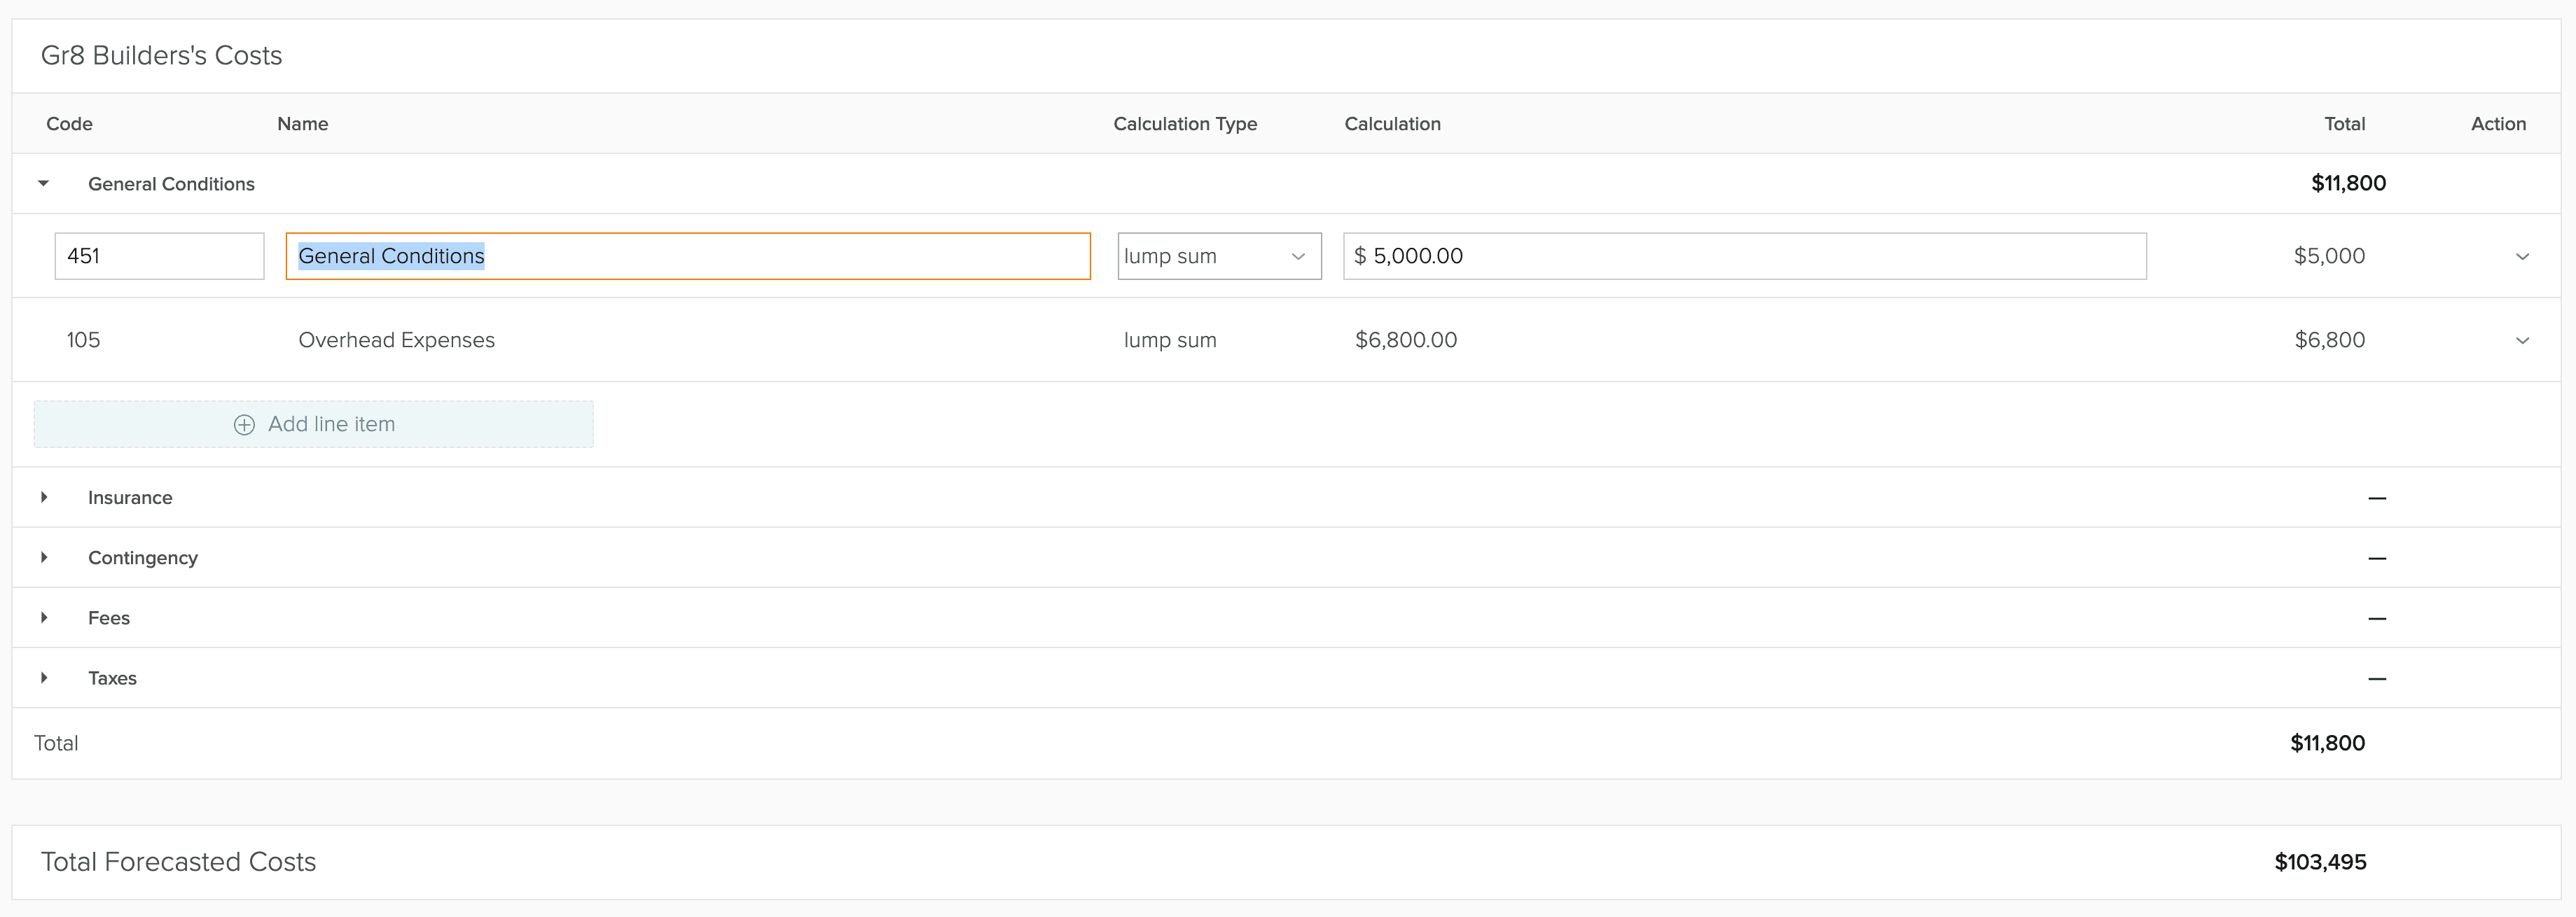Image resolution: width=2576 pixels, height=917 pixels.
Task: Collapse the General Conditions section arrow
Action: point(43,183)
